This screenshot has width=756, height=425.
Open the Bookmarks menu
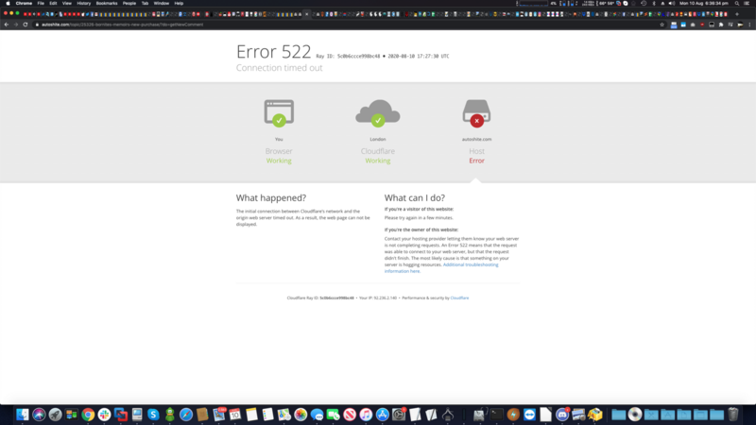107,4
